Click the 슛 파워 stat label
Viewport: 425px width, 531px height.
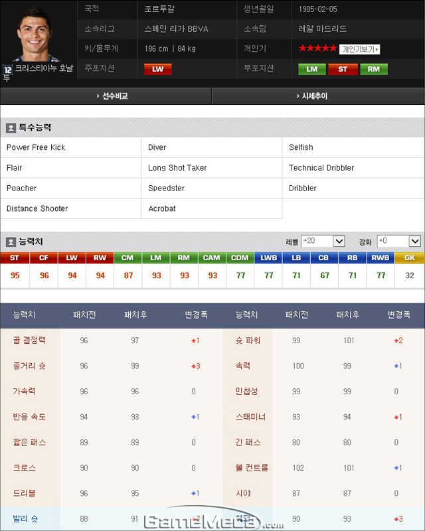[x=248, y=341]
